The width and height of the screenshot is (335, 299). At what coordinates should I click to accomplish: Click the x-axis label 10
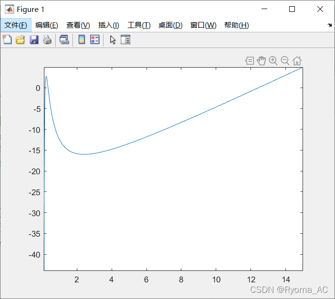[216, 279]
